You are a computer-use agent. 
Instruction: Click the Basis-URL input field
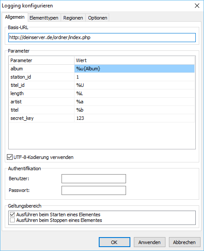click(x=102, y=38)
